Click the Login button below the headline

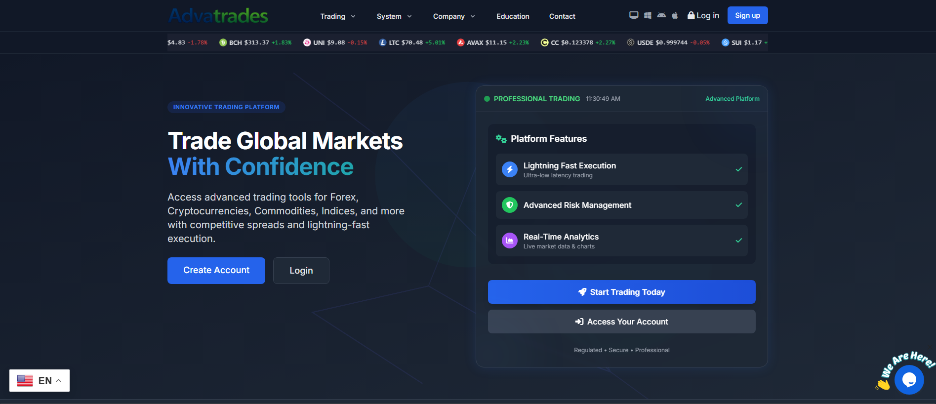pyautogui.click(x=301, y=271)
